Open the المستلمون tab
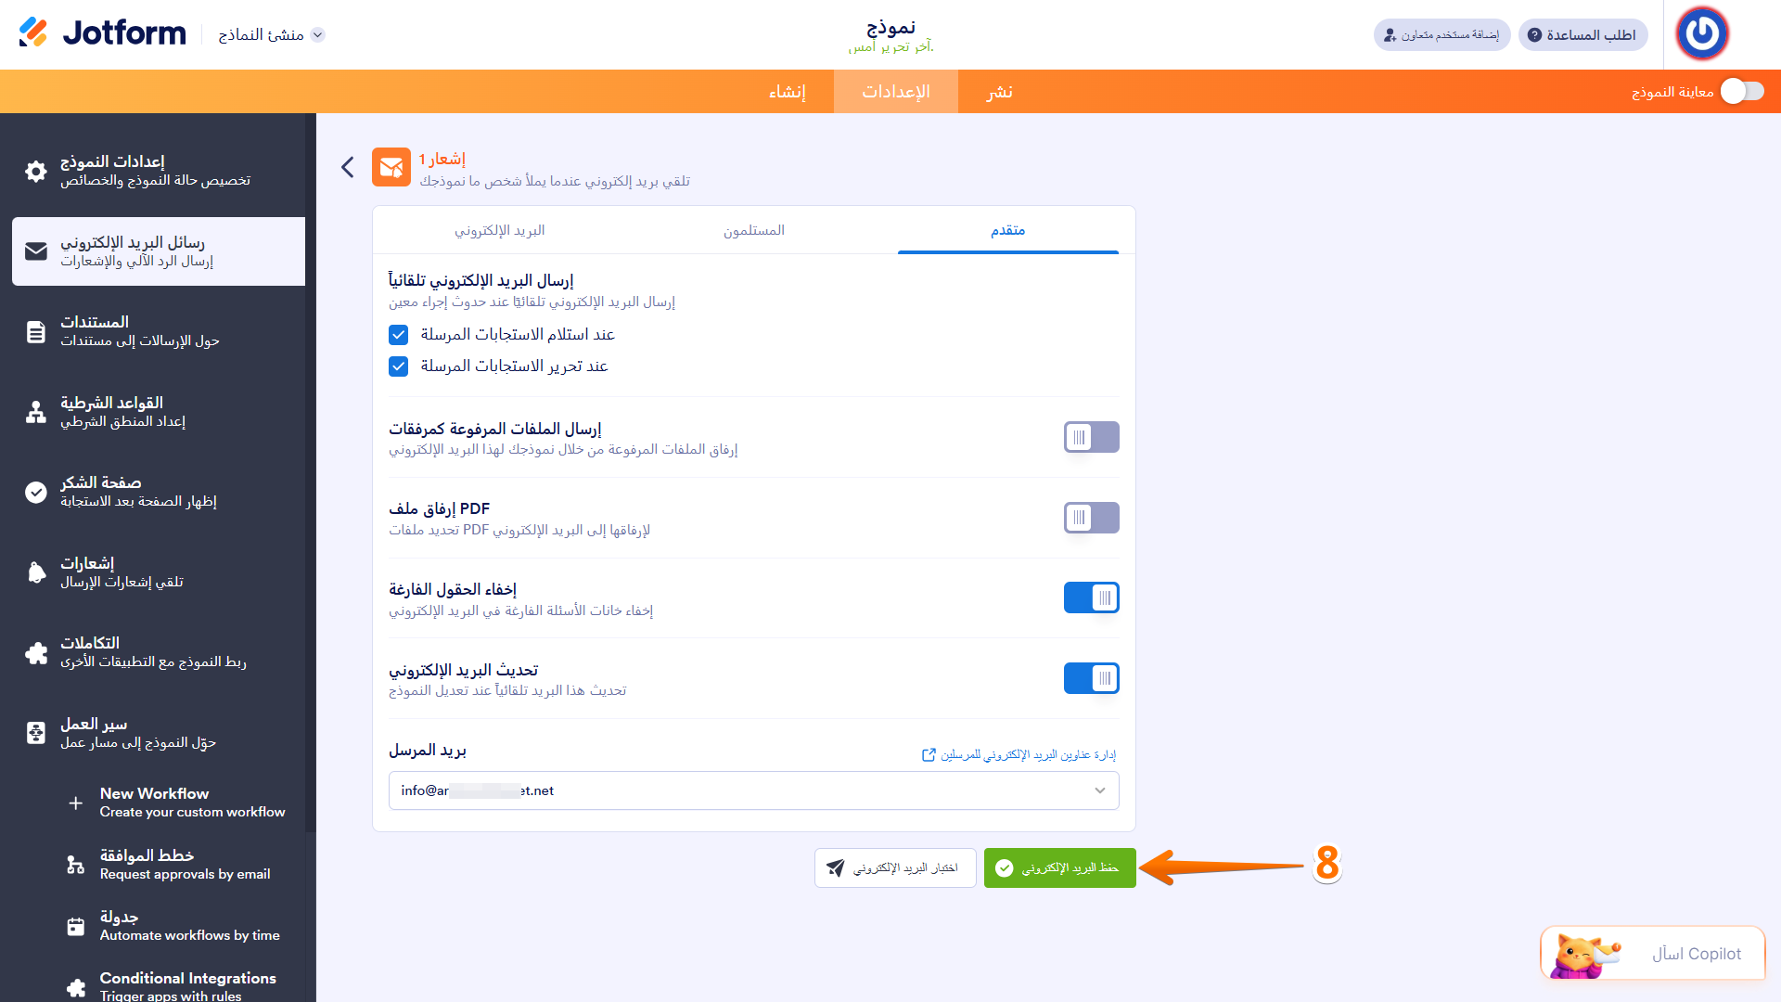Viewport: 1781px width, 1002px height. pyautogui.click(x=753, y=230)
